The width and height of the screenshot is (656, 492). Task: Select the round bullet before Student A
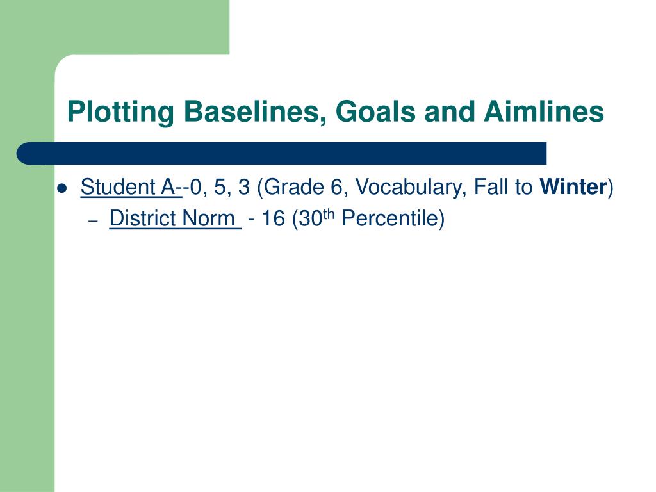(62, 189)
